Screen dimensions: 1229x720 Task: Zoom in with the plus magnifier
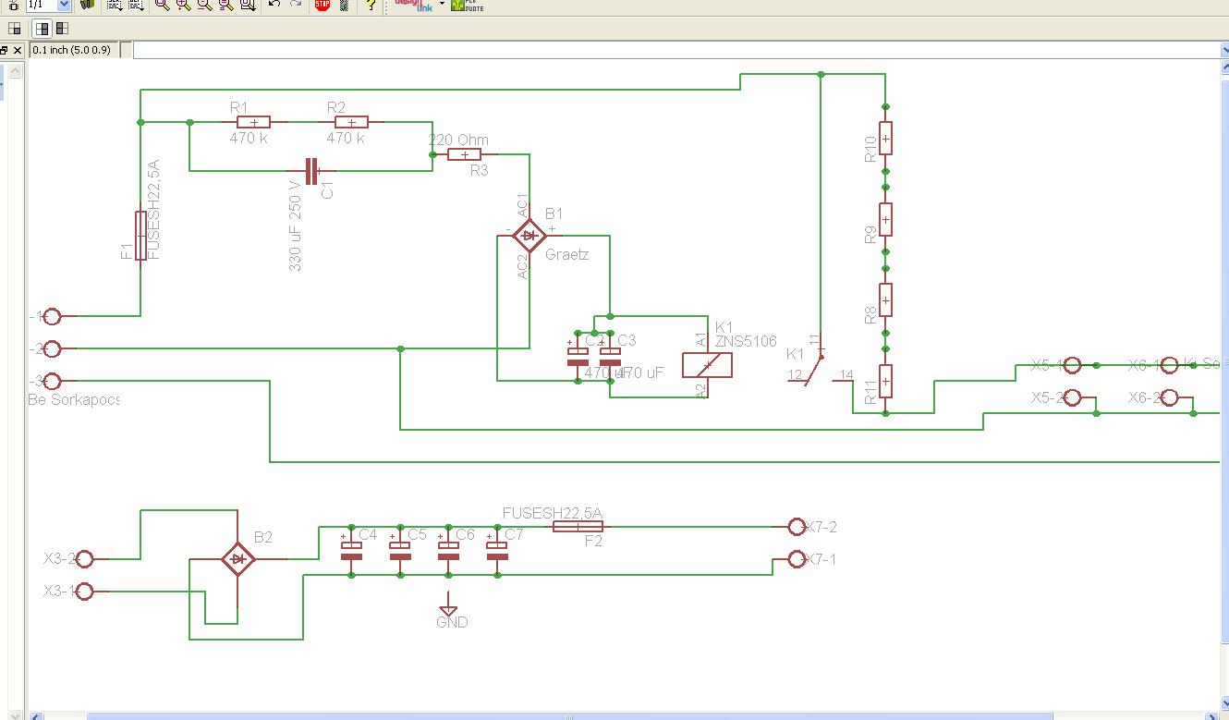[x=183, y=5]
